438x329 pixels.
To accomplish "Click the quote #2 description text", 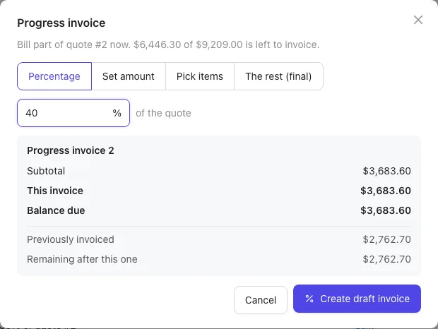I will (168, 44).
